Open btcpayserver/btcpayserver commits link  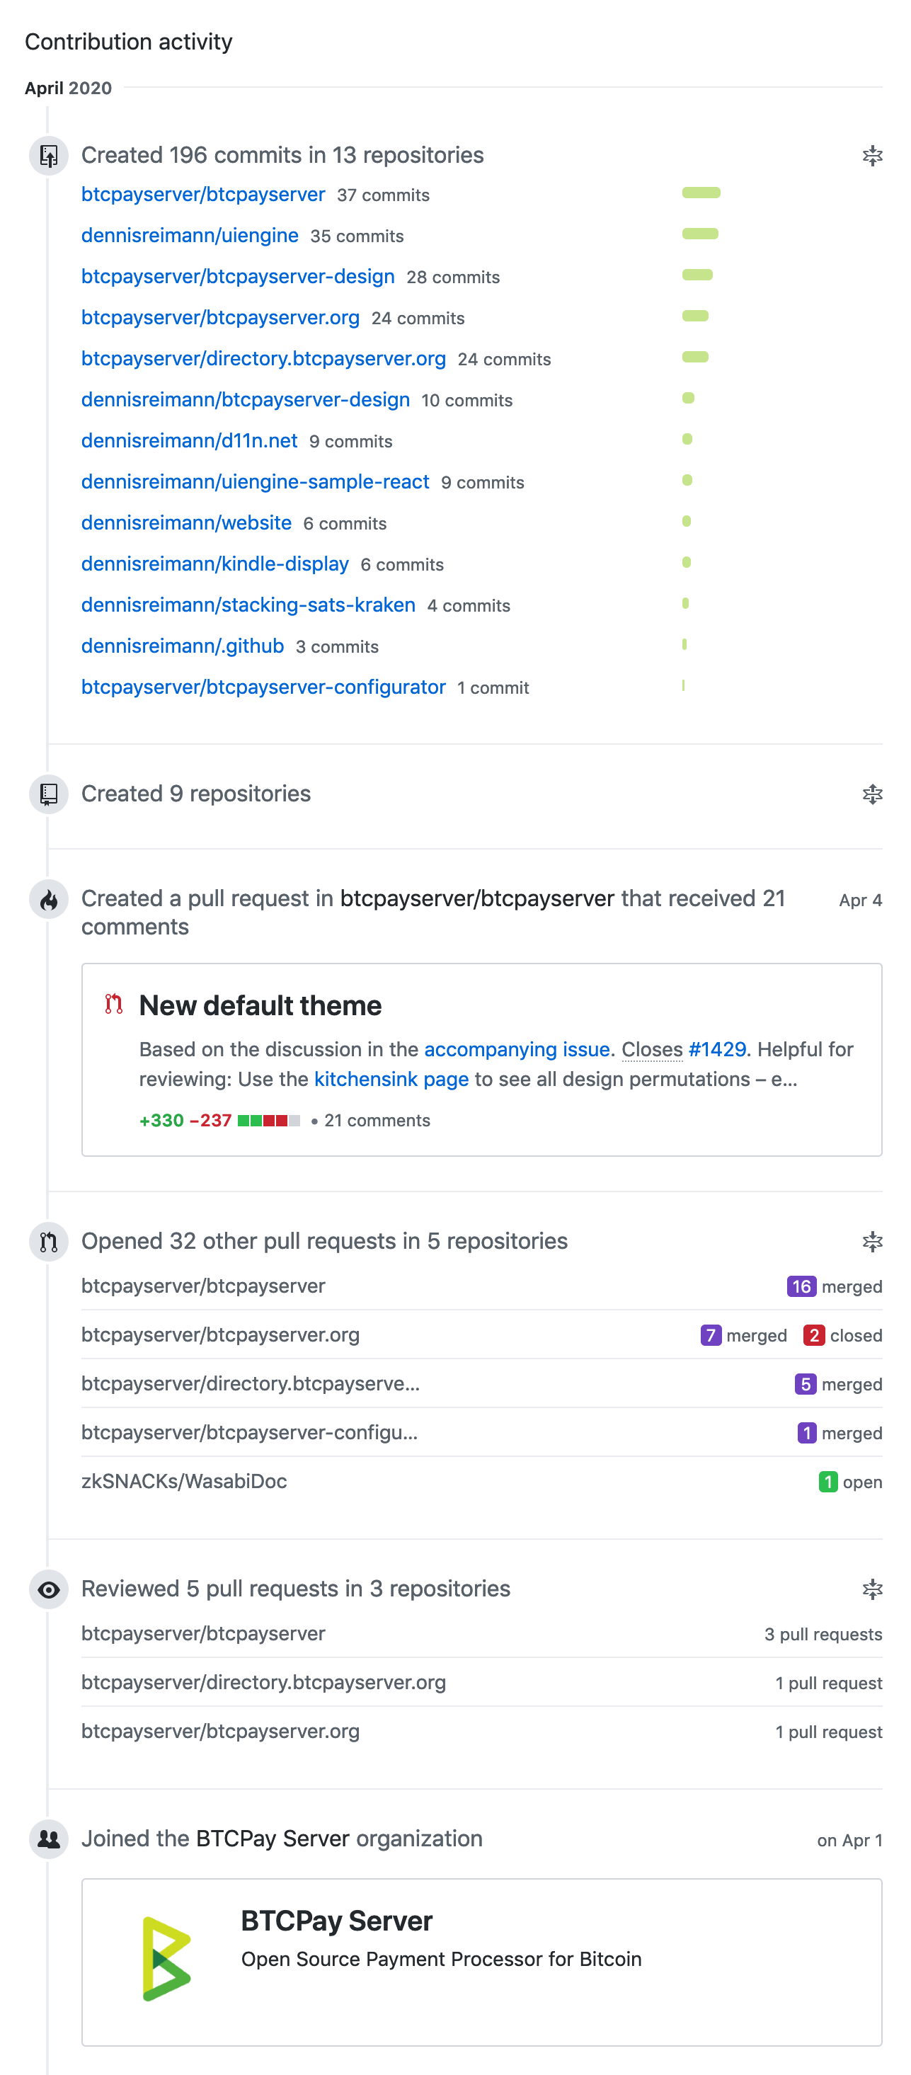(203, 194)
